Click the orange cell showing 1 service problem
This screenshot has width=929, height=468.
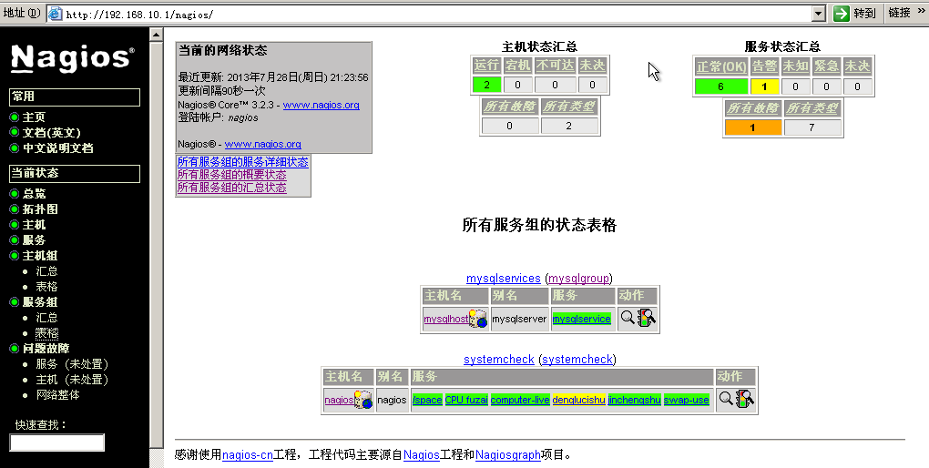pyautogui.click(x=753, y=127)
